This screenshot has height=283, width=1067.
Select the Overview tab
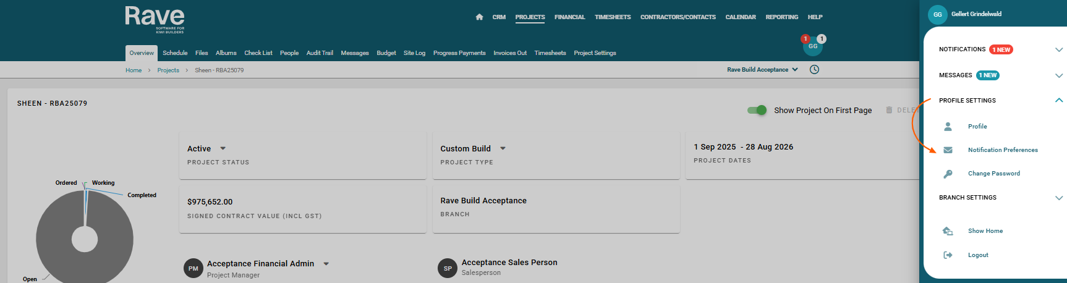142,53
